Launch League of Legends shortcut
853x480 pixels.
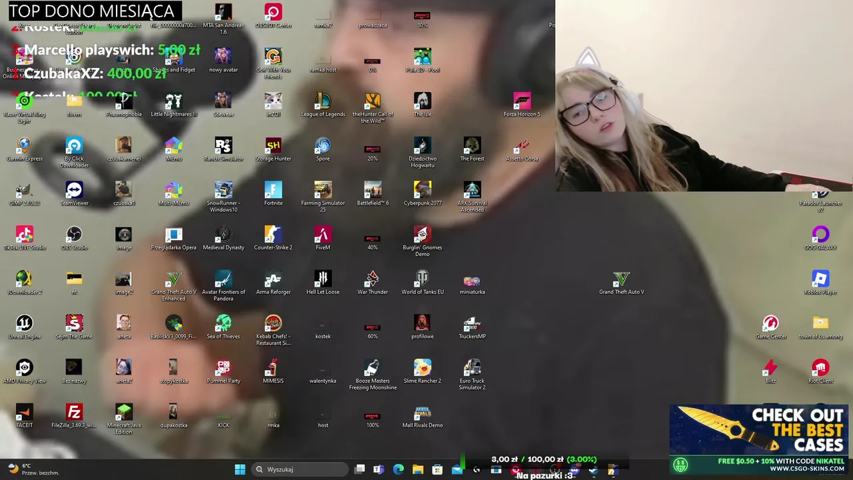[323, 105]
